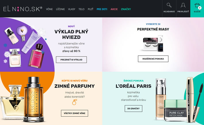Screen dimensions: 204x125
Task: Open the Líčenie menu
Action: [x=60, y=9]
